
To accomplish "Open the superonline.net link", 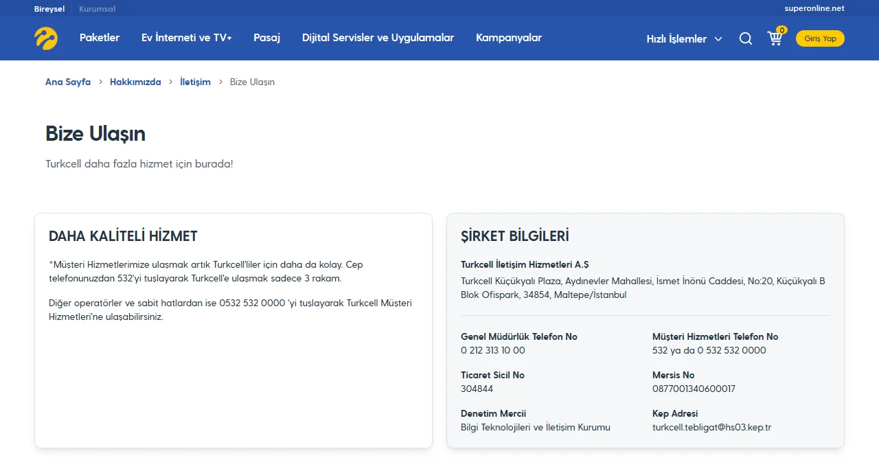I will click(814, 9).
